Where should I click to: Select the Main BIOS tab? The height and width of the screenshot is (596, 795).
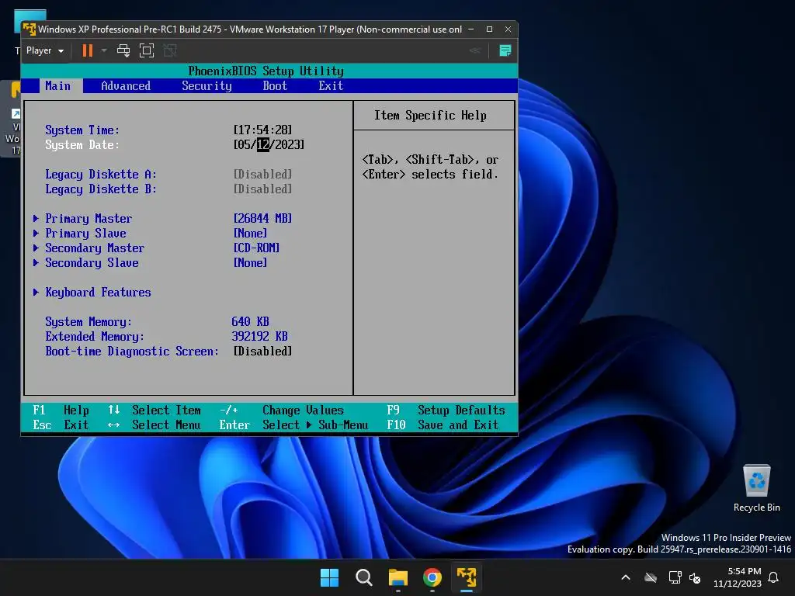[57, 85]
